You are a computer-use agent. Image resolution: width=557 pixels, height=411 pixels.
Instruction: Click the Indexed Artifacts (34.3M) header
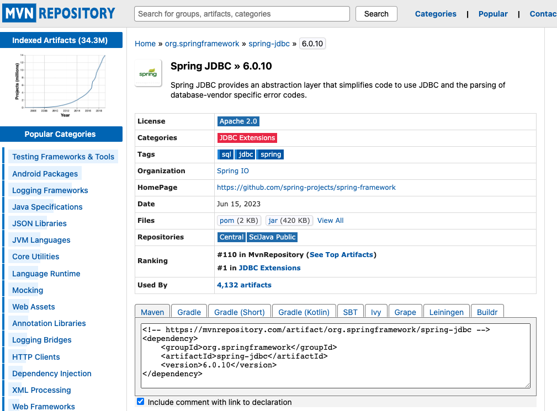point(61,40)
